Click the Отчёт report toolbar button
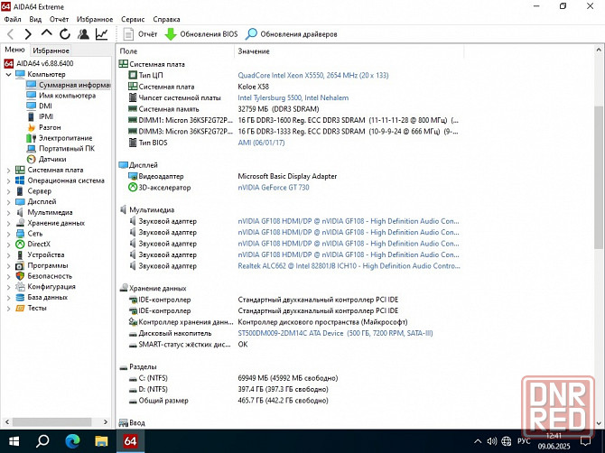This screenshot has width=605, height=453. tap(140, 34)
